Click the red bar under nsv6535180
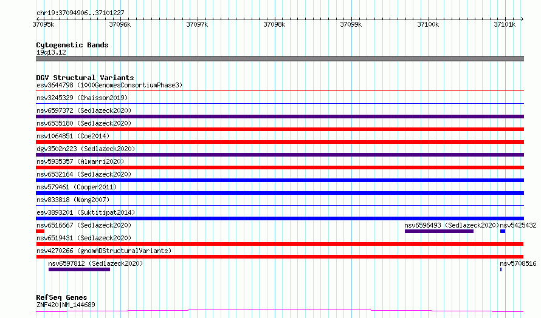The image size is (541, 318). point(280,129)
